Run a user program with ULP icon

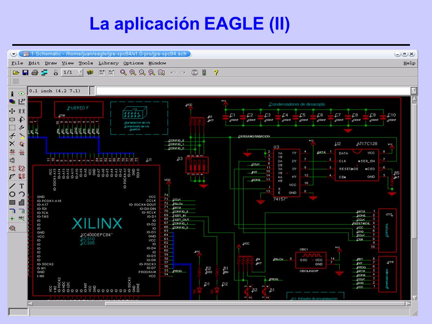[x=111, y=72]
